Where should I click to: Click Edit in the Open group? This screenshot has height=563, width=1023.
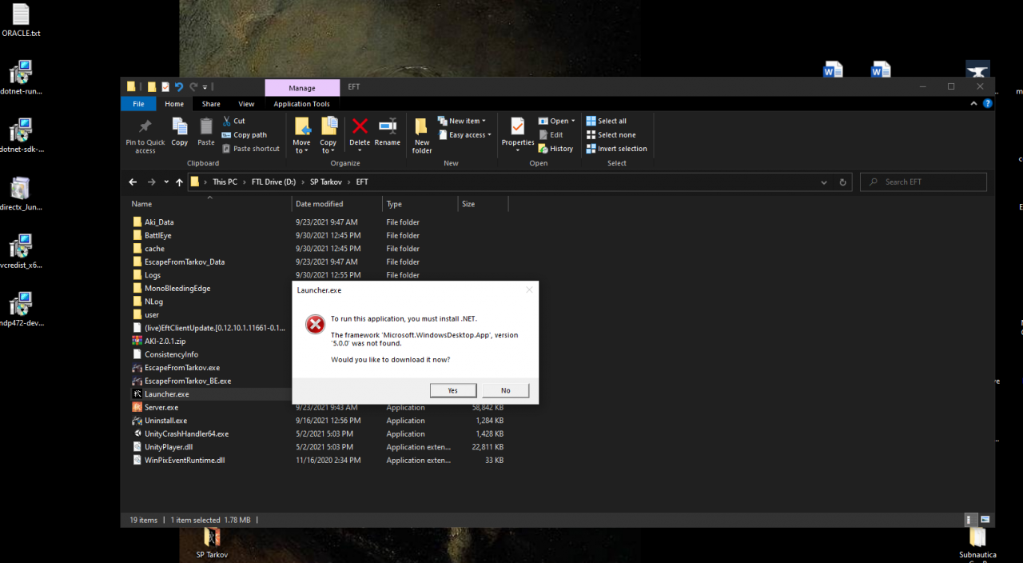[x=551, y=135]
